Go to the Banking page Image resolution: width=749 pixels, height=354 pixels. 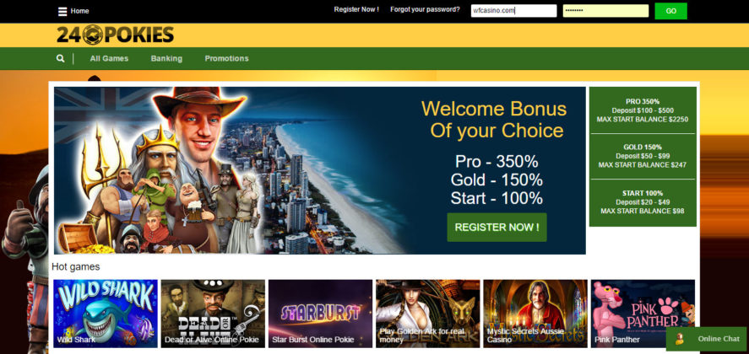click(x=166, y=58)
